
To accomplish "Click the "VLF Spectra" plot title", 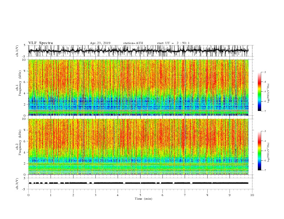I will [x=41, y=43].
